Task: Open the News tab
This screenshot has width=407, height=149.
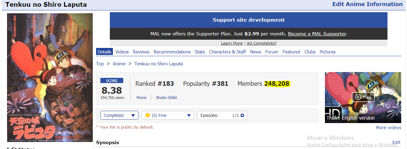Action: point(256,52)
